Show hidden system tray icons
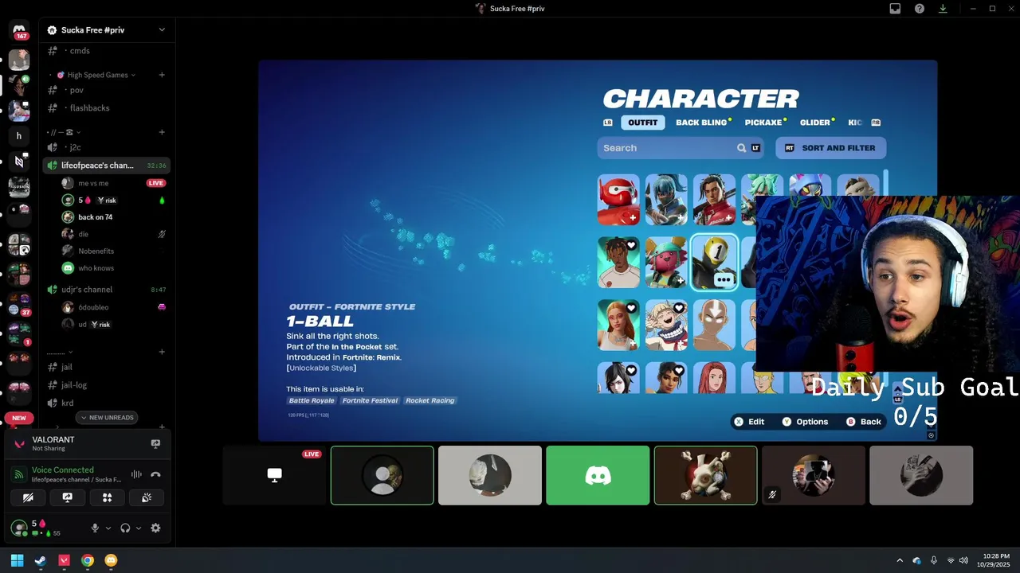1020x573 pixels. pyautogui.click(x=900, y=560)
